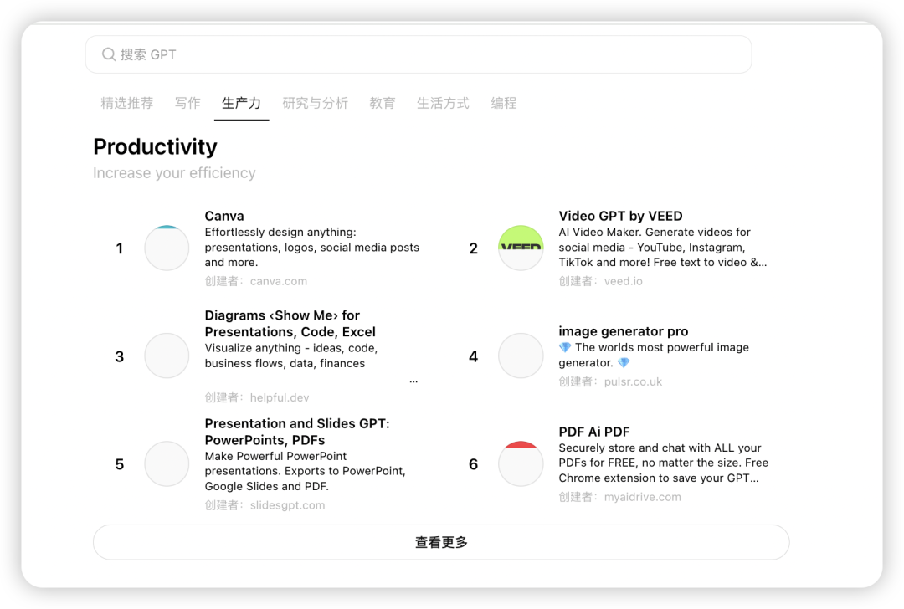Click description 'Visualize anything - ideas, code'
The width and height of the screenshot is (904, 609).
pyautogui.click(x=291, y=356)
